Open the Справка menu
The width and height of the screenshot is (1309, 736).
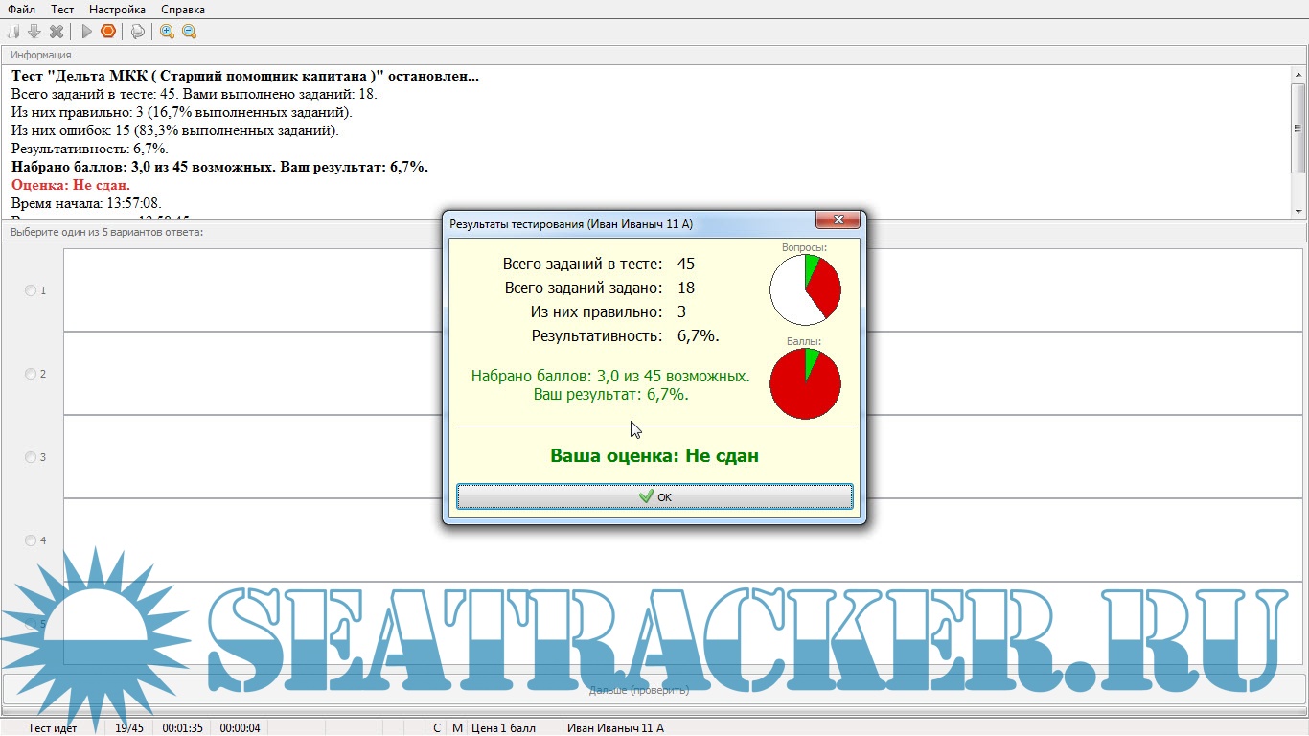tap(182, 10)
